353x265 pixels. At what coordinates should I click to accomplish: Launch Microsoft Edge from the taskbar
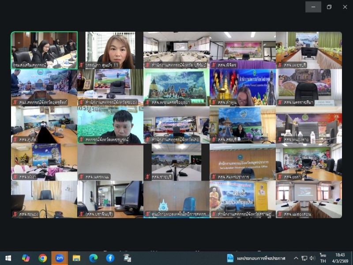(93, 258)
